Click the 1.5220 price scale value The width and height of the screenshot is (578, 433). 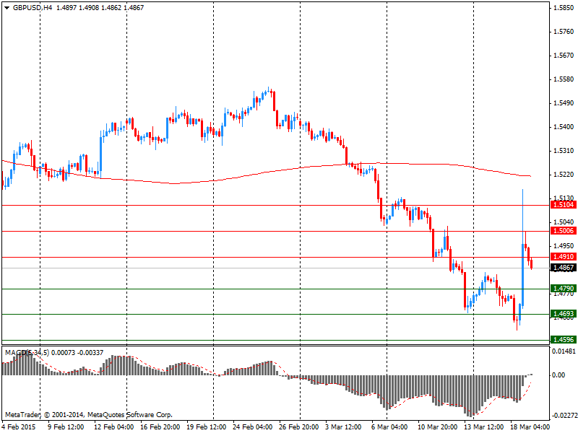coord(564,175)
